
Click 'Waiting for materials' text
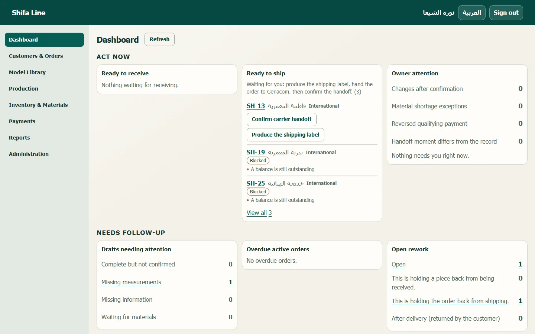coord(129,317)
